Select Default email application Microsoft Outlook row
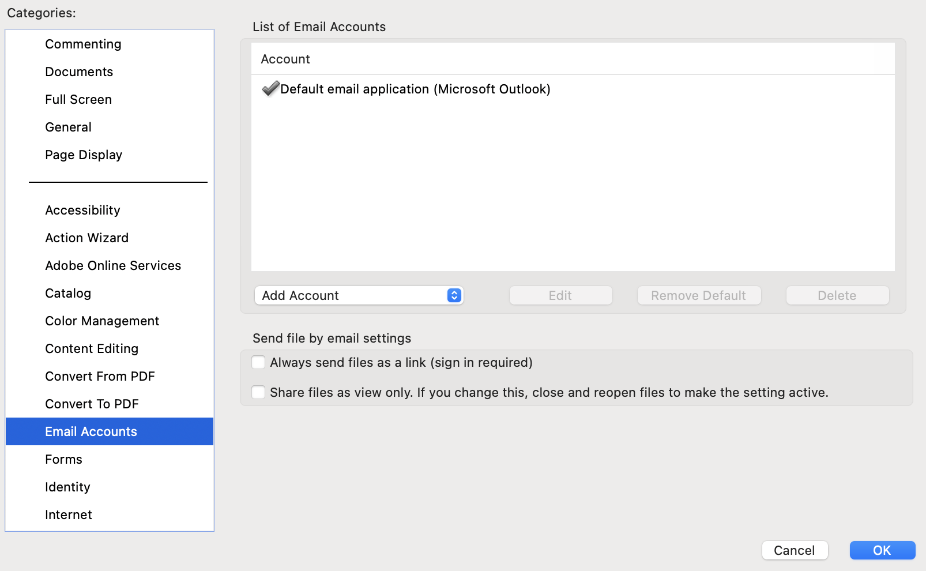926x571 pixels. [415, 89]
